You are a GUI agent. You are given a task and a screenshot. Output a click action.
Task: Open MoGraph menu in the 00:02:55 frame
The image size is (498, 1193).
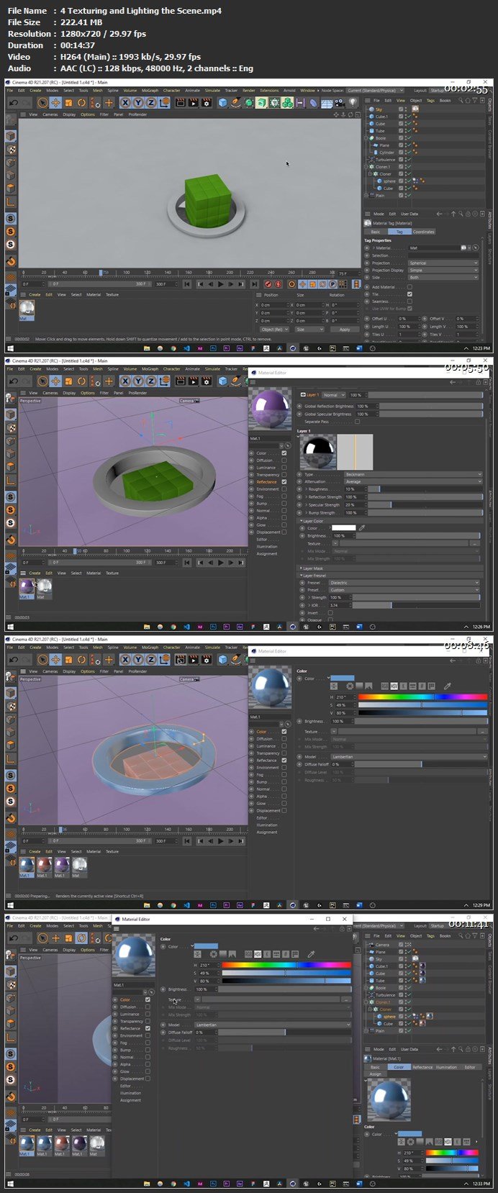tap(150, 91)
